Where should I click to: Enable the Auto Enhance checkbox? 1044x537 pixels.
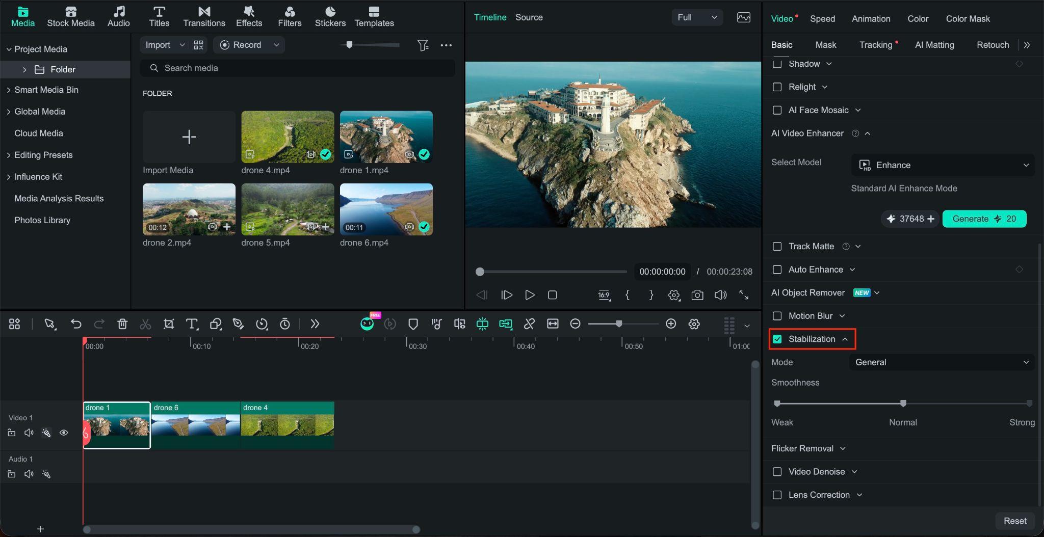point(777,270)
